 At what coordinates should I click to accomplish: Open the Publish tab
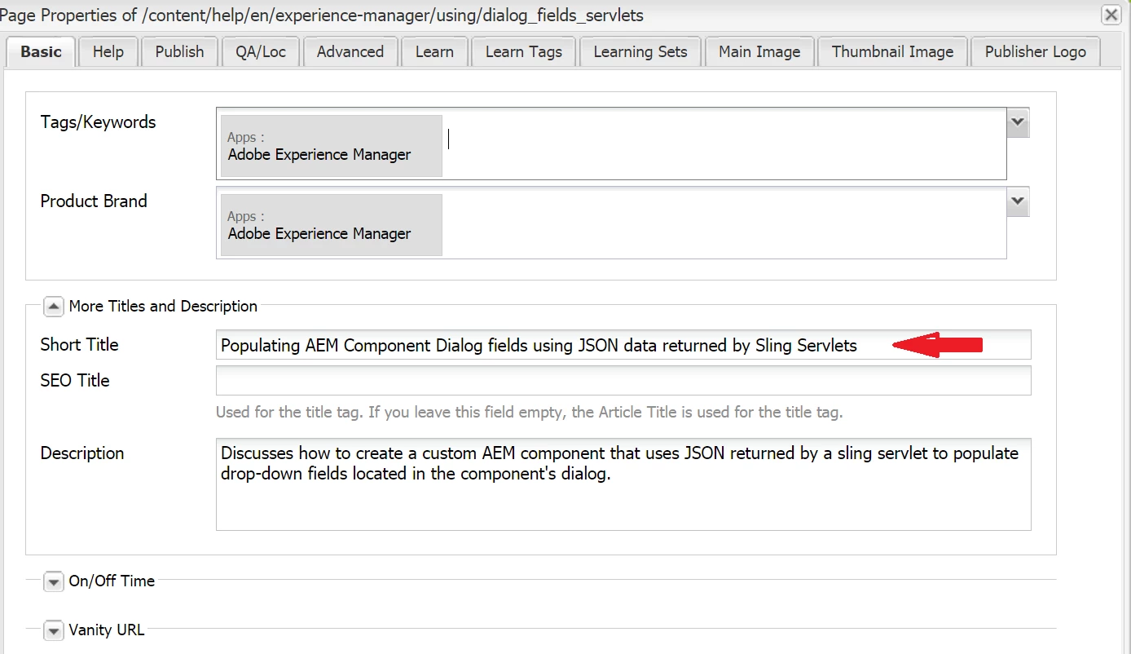click(179, 51)
